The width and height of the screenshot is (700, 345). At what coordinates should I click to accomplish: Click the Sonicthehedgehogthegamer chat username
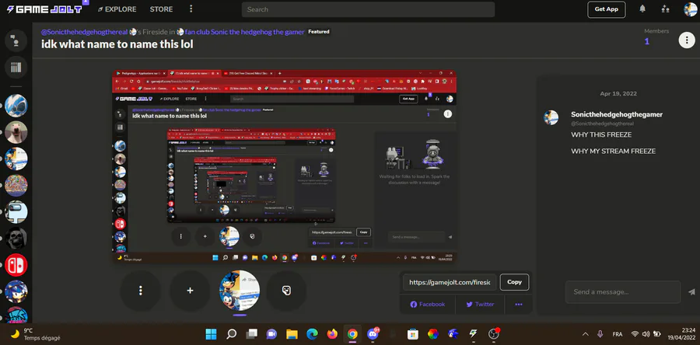click(x=617, y=114)
